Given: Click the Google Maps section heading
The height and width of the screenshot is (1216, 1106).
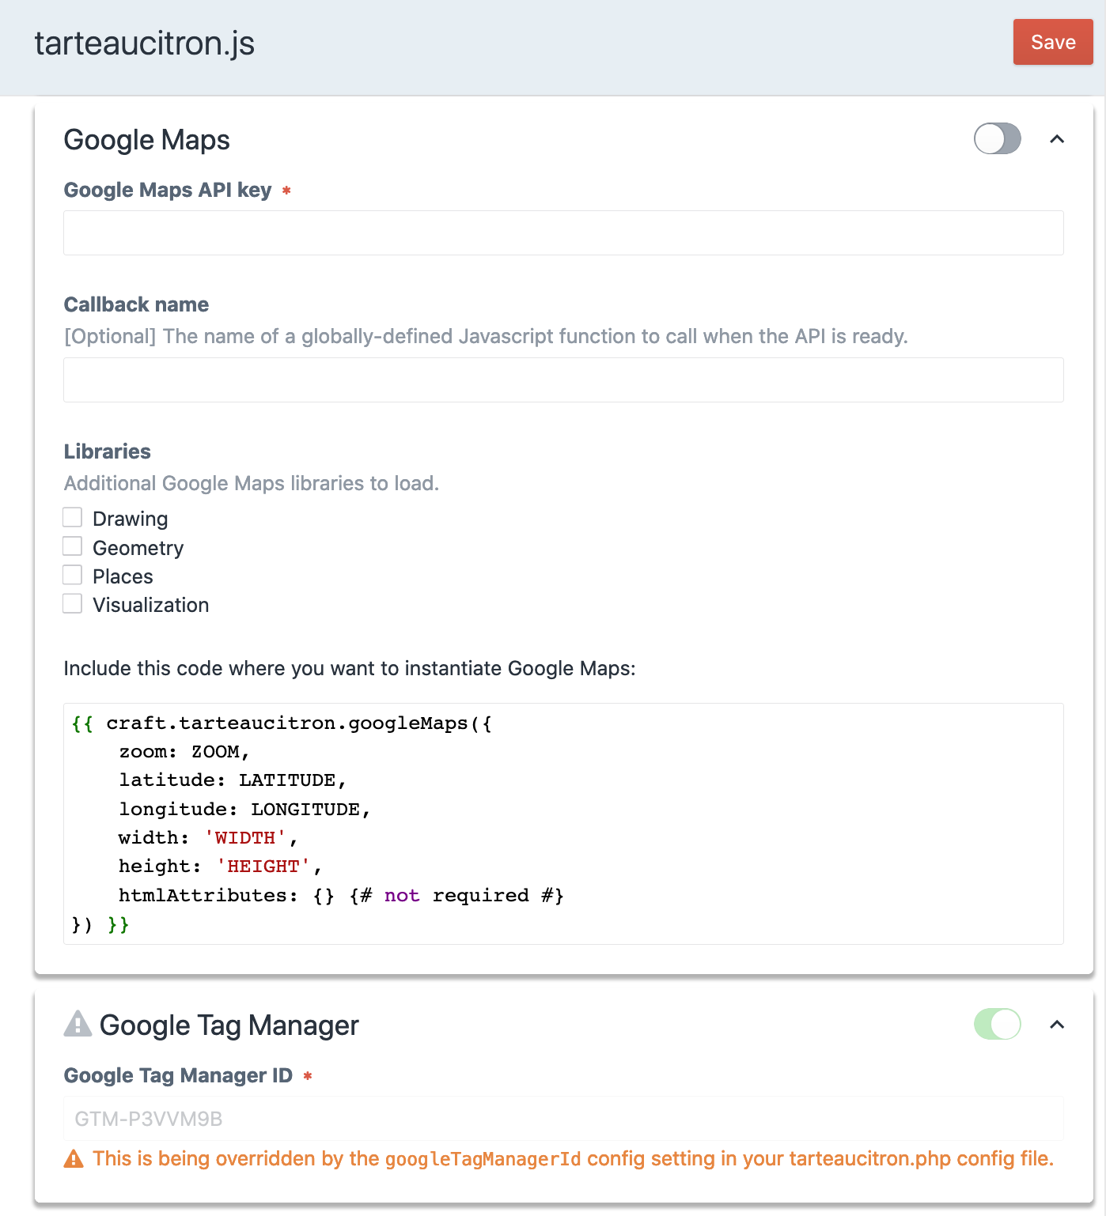Looking at the screenshot, I should pos(147,140).
